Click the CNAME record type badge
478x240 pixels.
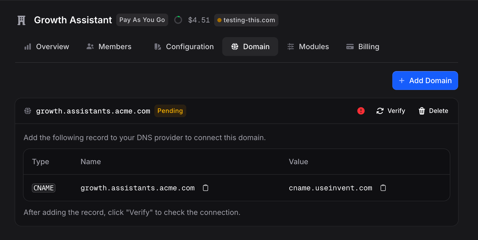pyautogui.click(x=44, y=188)
